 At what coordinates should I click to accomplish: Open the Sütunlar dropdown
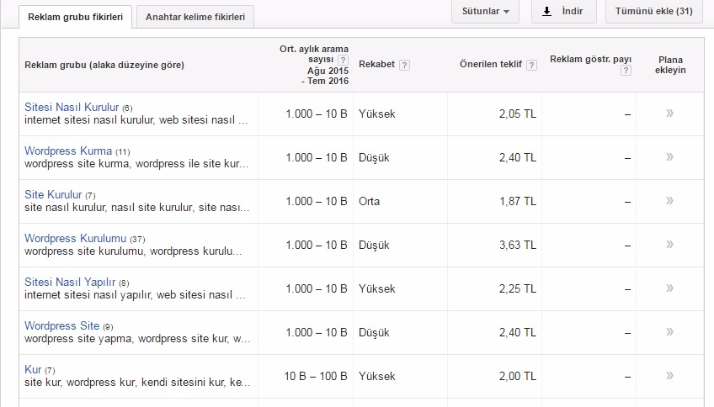(x=485, y=12)
